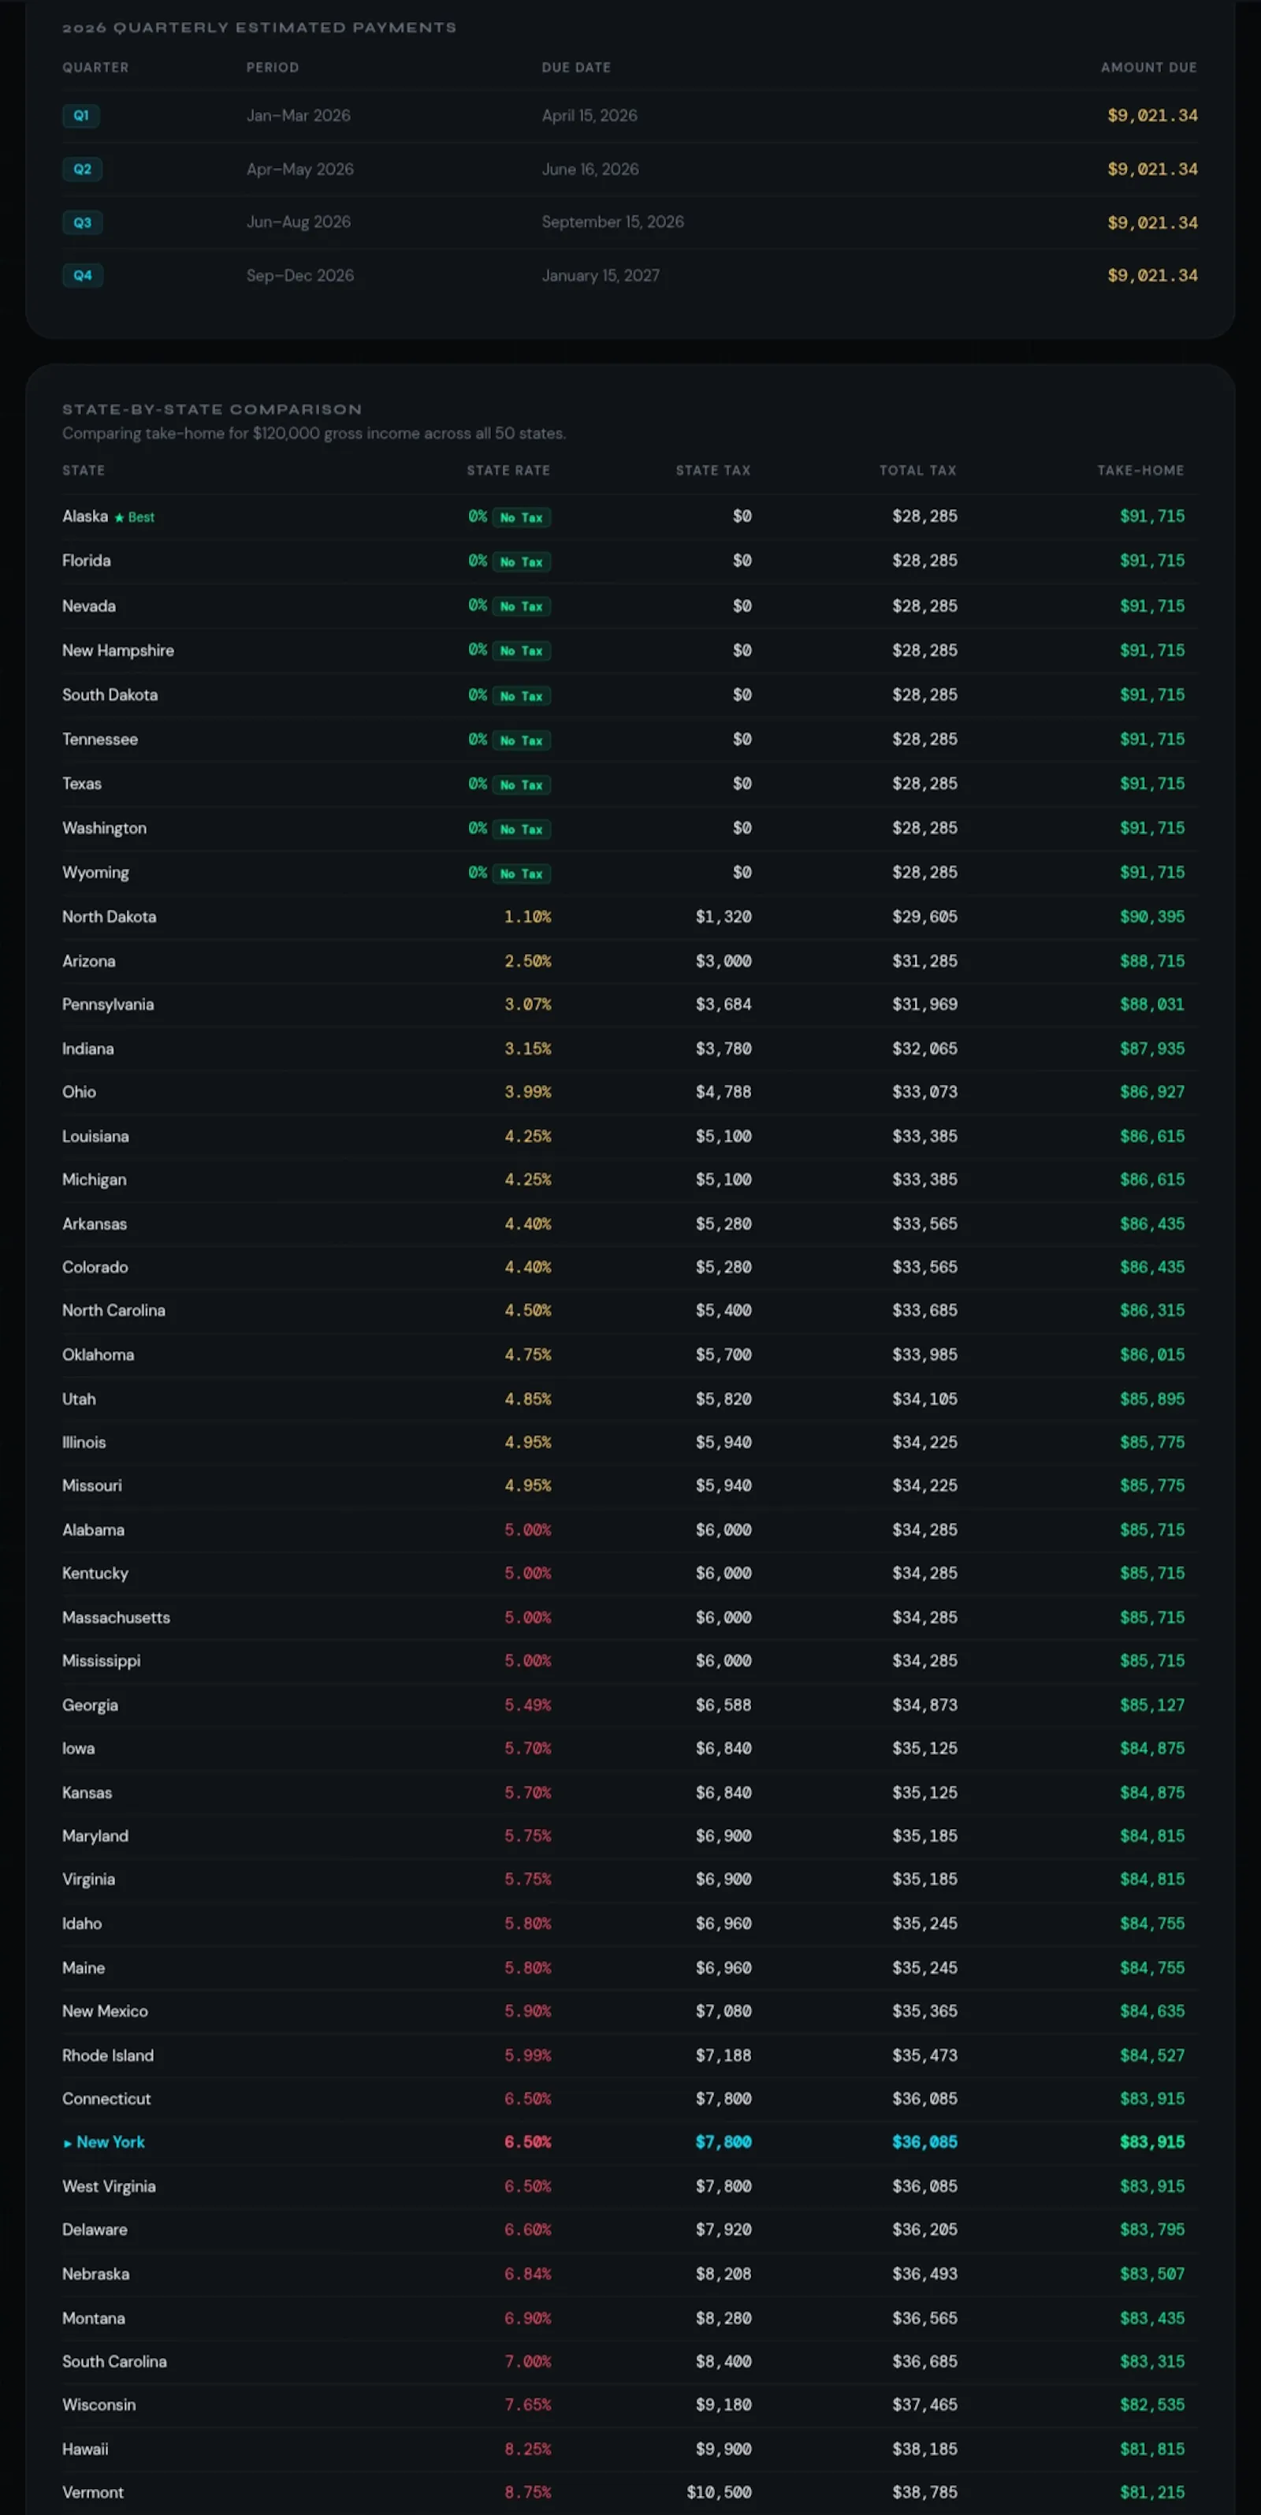Click the No Tax badge in Alaska row
The image size is (1261, 2515).
521,517
